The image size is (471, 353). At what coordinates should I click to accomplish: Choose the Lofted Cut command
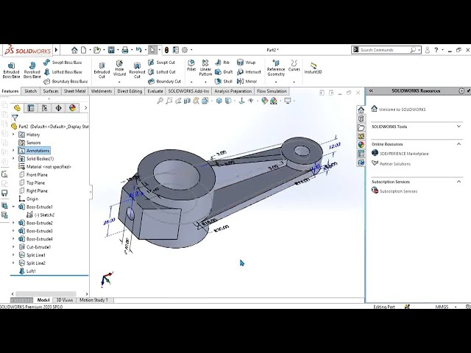162,72
